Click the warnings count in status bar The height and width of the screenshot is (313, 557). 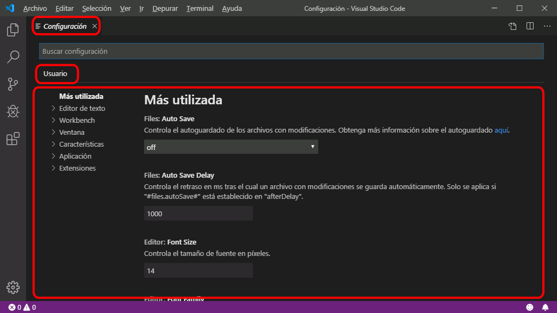[x=29, y=308]
